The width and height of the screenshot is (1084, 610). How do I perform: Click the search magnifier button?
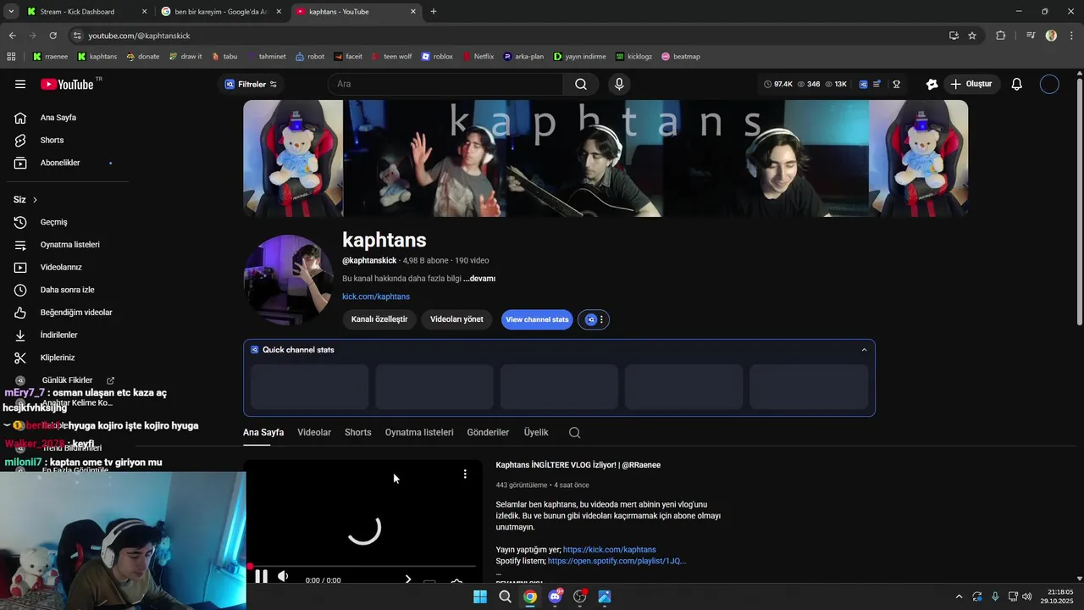pyautogui.click(x=581, y=84)
